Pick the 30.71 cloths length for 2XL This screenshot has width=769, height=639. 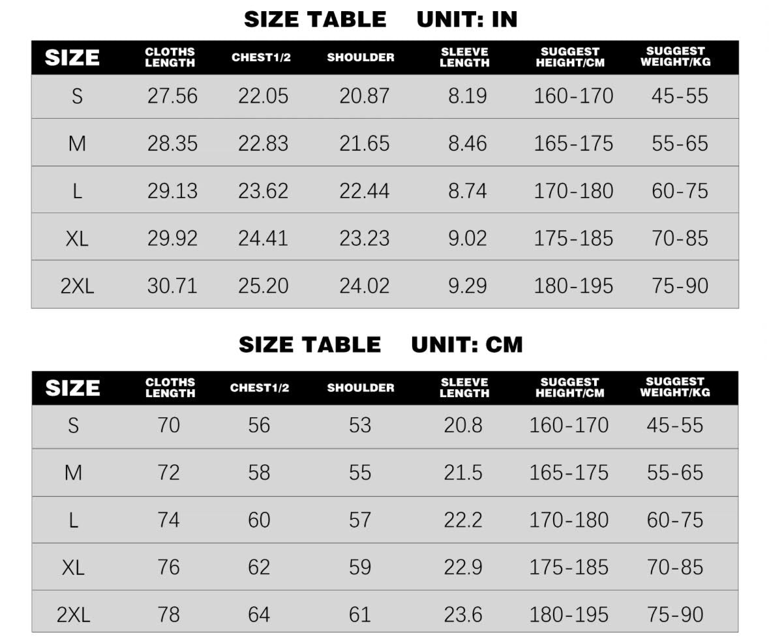point(172,286)
